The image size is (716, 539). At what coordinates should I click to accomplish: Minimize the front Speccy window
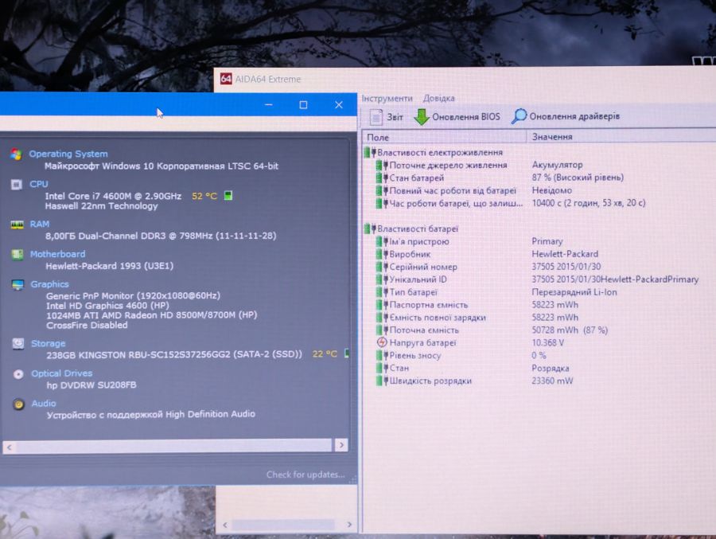coord(269,104)
